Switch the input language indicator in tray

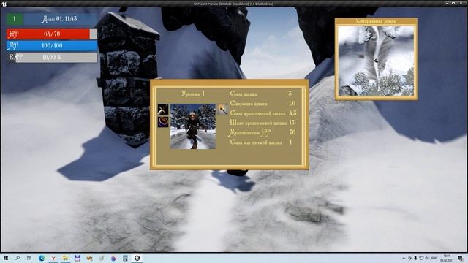(x=434, y=258)
